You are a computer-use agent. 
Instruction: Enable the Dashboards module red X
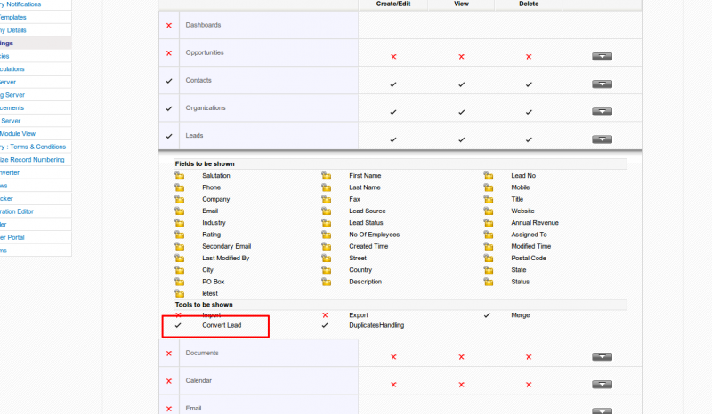[169, 26]
